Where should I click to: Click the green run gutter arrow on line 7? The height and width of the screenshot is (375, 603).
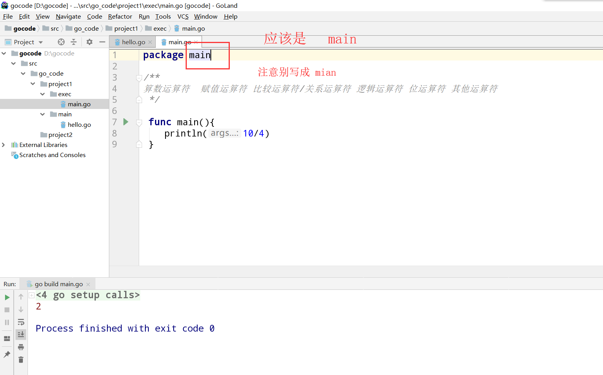click(x=126, y=122)
